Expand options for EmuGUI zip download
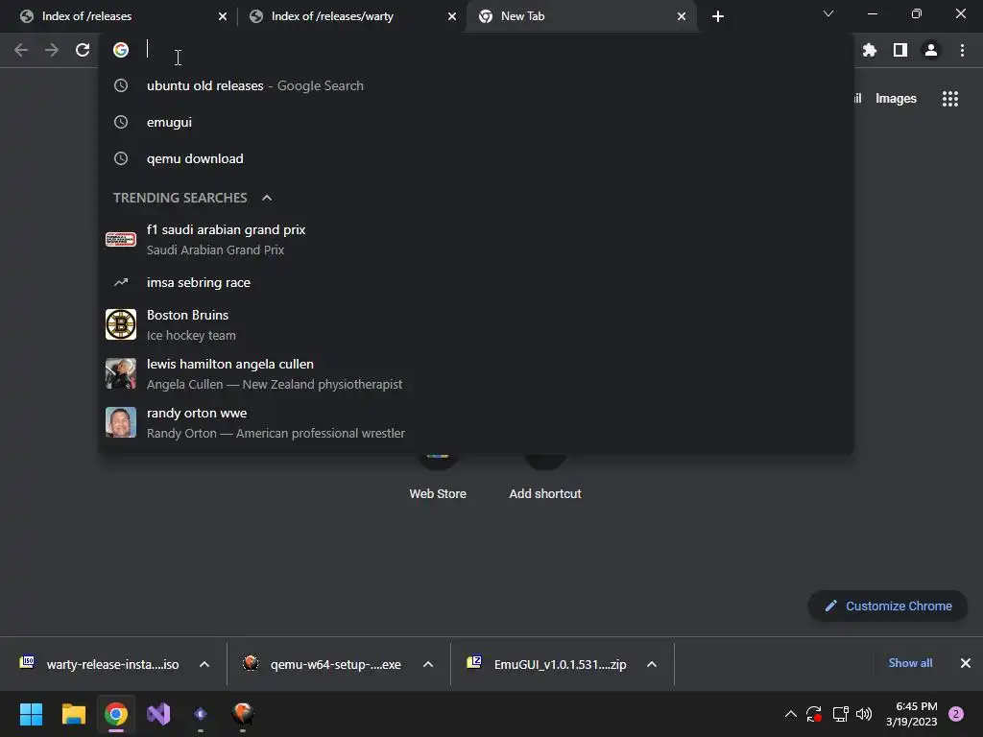This screenshot has height=737, width=983. (x=652, y=664)
